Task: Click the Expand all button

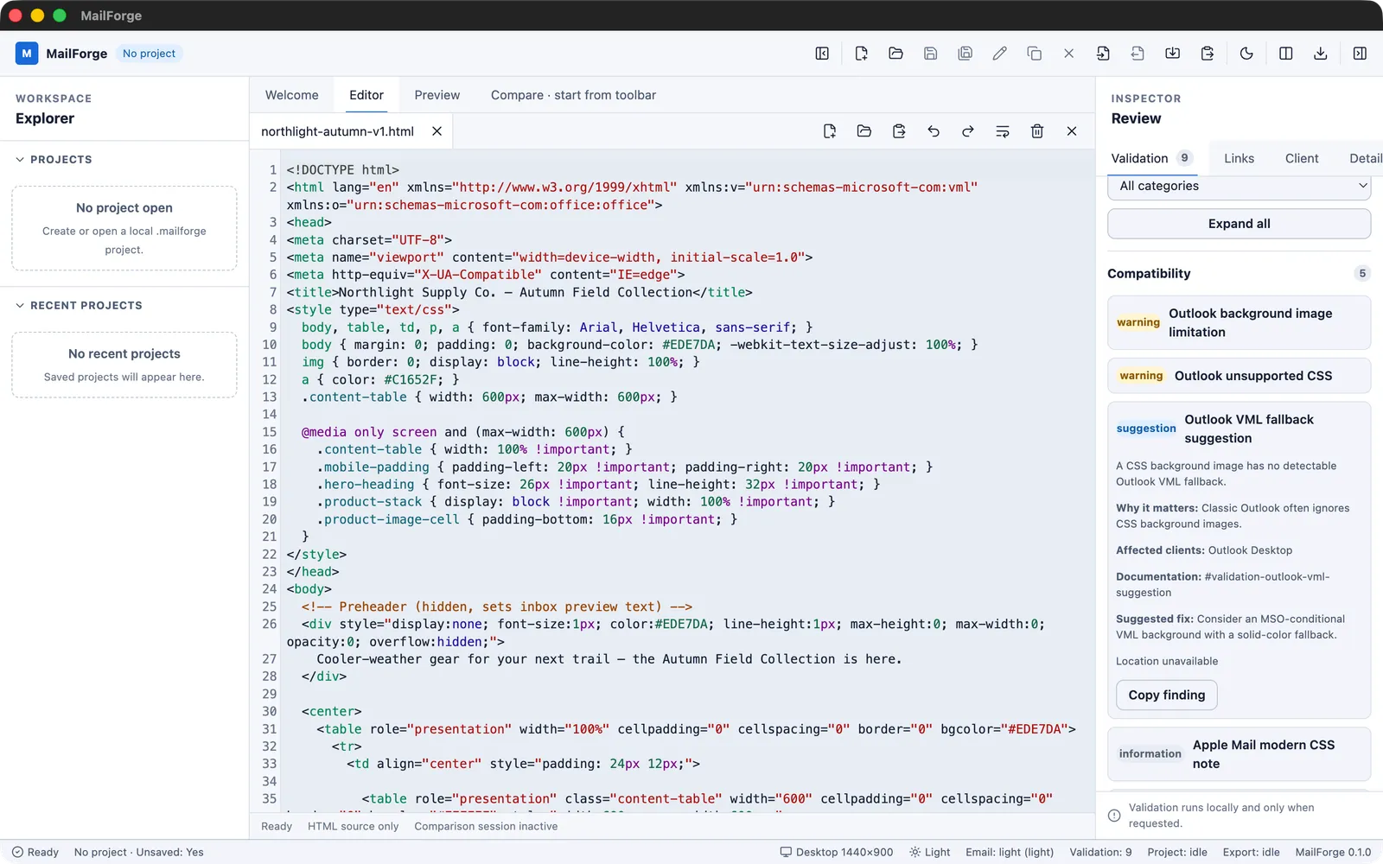Action: click(1239, 224)
